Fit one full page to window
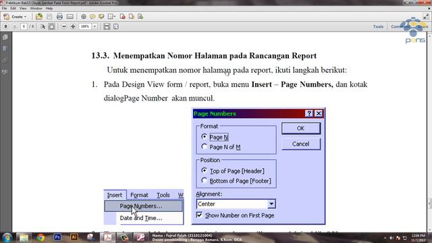Image resolution: width=432 pixels, height=243 pixels. [116, 26]
